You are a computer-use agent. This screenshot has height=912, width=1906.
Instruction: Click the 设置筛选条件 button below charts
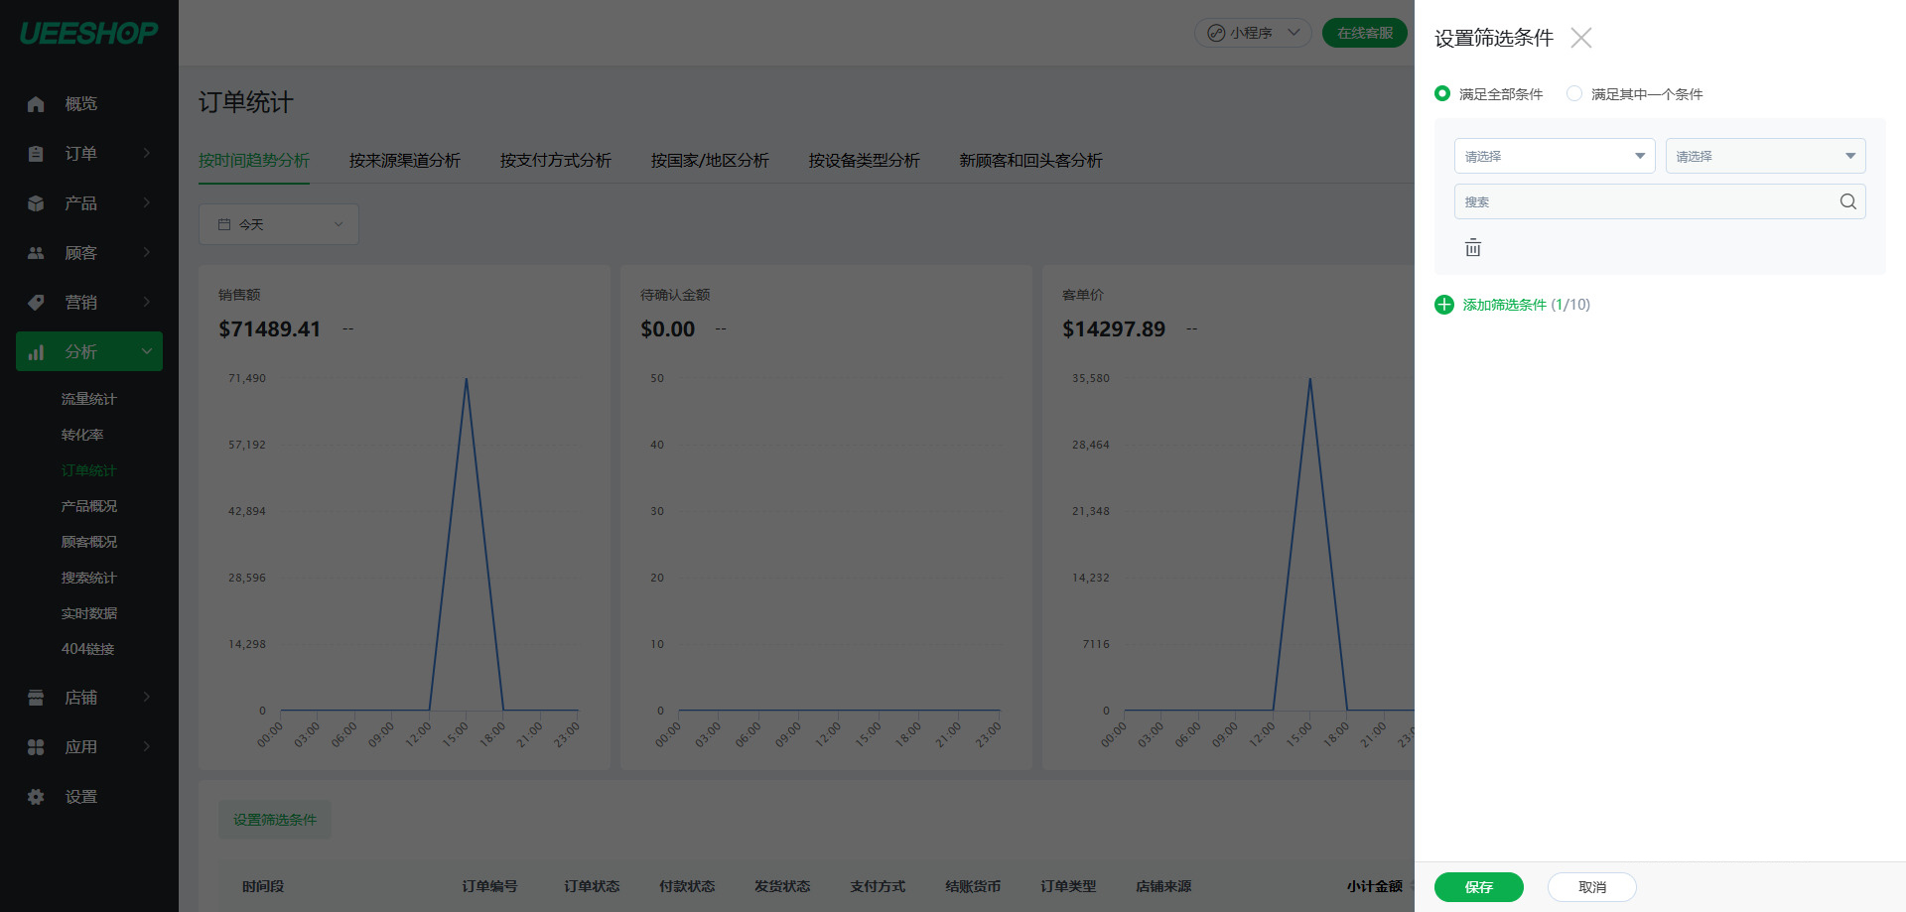tap(275, 820)
